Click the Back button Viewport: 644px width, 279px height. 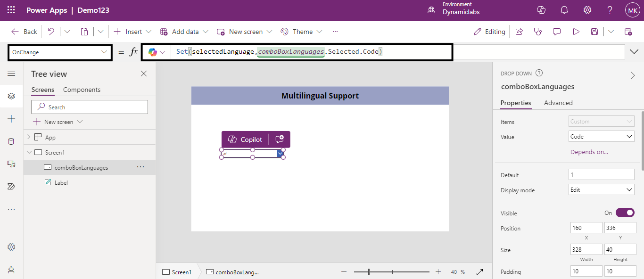coord(24,32)
